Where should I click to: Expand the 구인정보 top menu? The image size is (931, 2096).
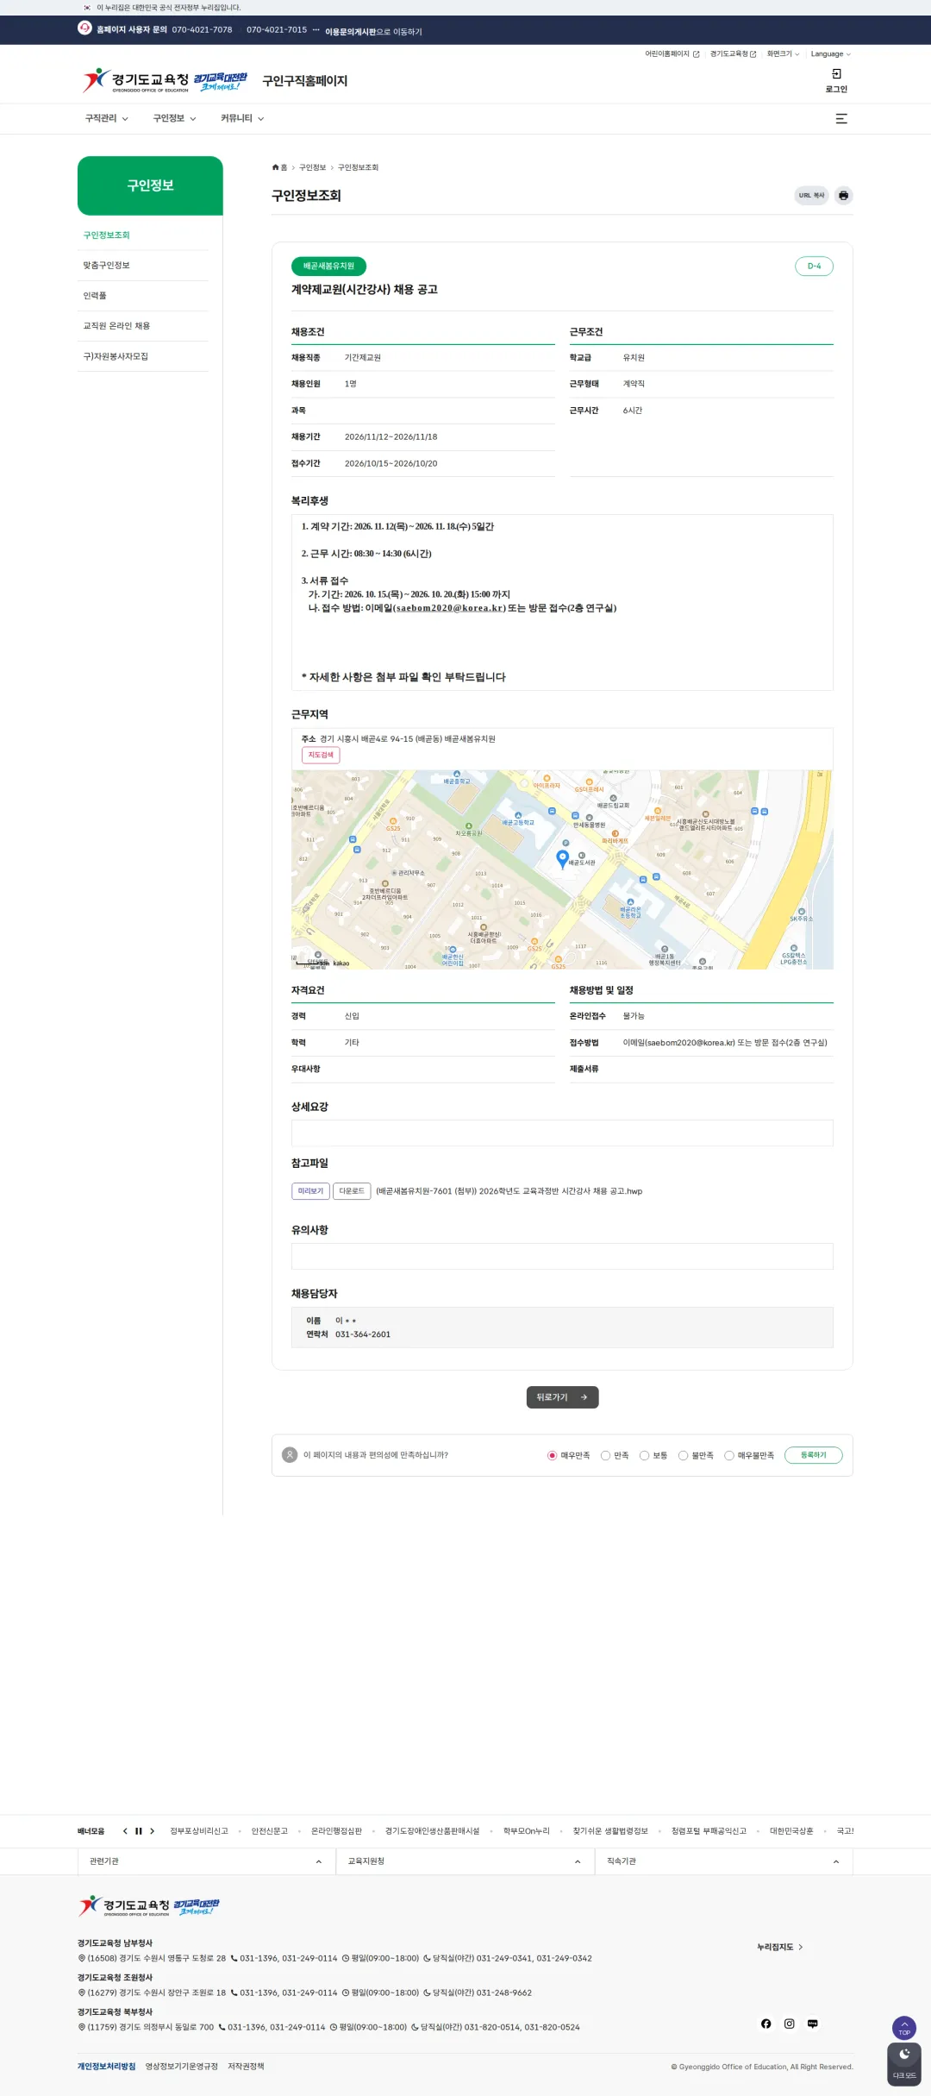click(x=174, y=119)
